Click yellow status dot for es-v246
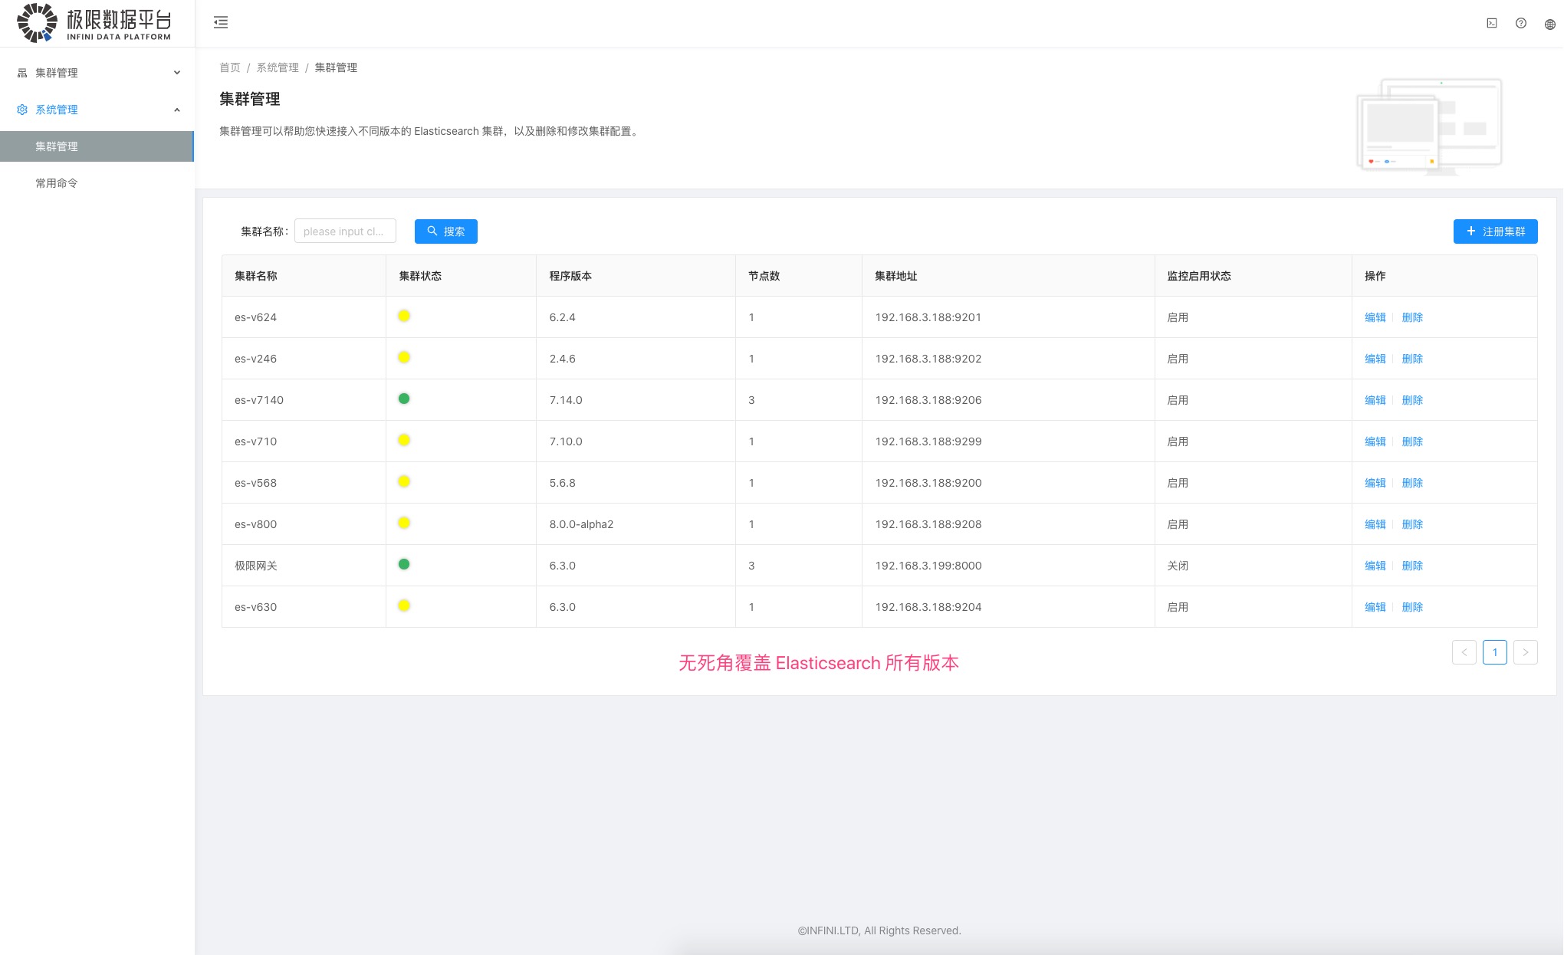This screenshot has height=955, width=1564. tap(404, 357)
